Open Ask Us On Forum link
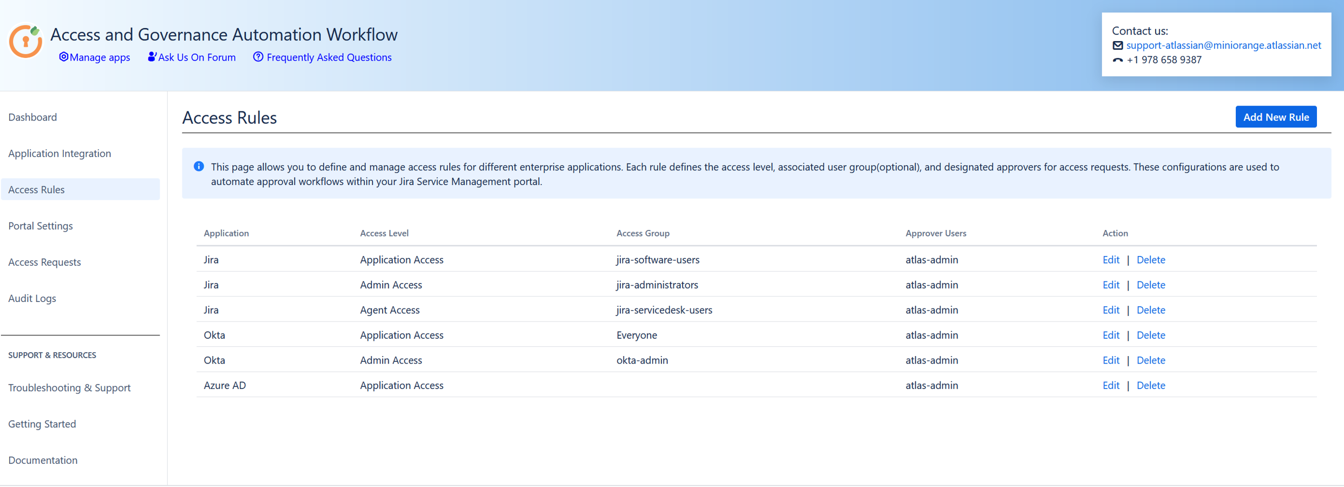 (197, 57)
